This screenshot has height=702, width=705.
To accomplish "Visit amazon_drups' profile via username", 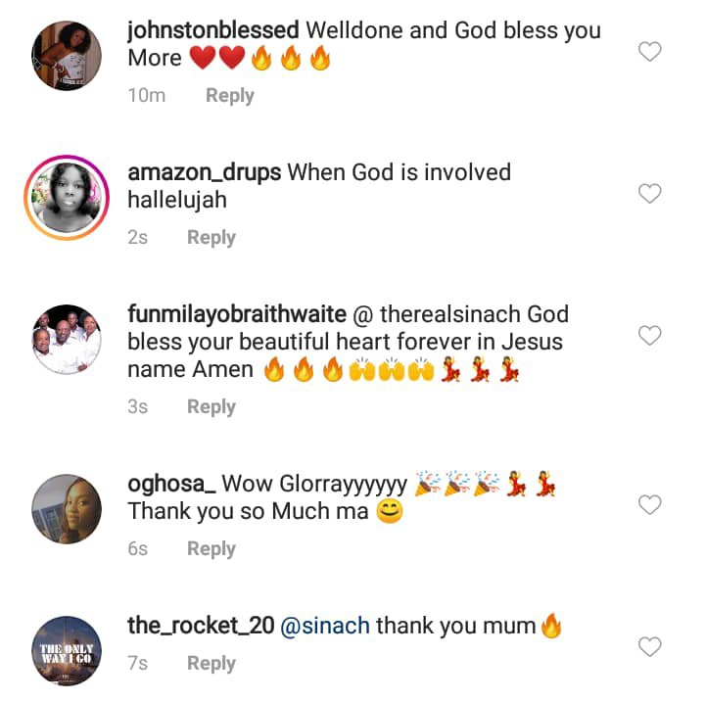I will coord(204,172).
